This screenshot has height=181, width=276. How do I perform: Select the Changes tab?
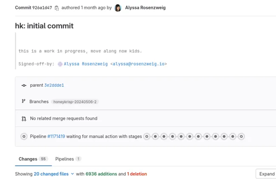(x=28, y=159)
